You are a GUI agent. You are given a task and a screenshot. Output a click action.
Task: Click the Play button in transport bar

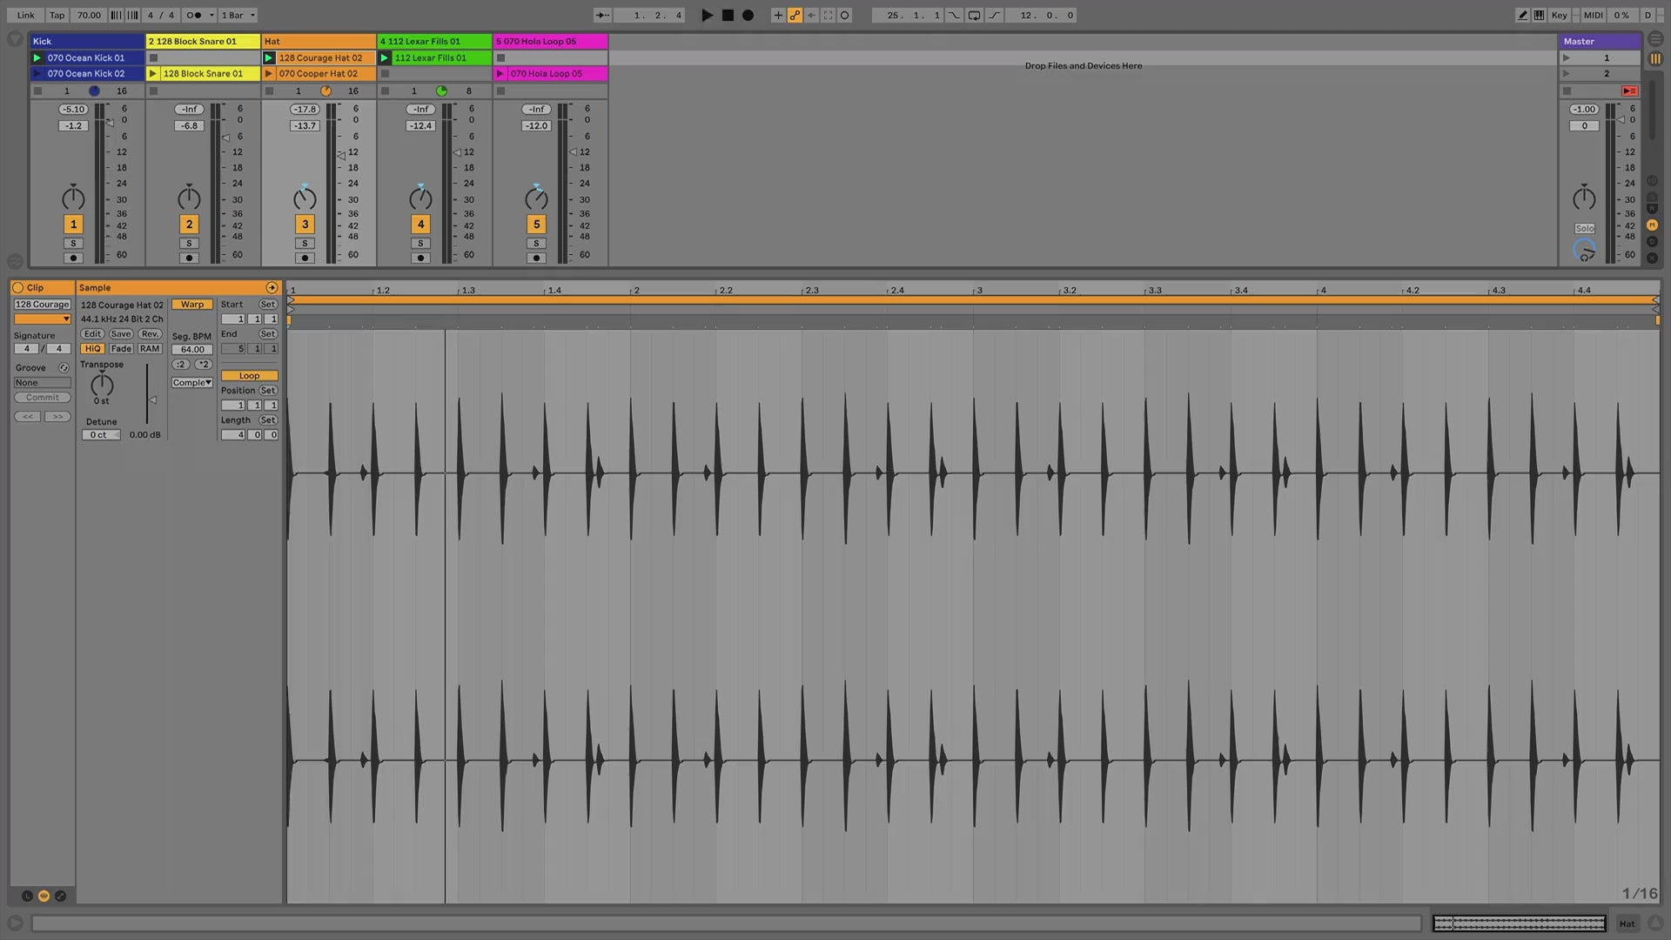point(706,15)
